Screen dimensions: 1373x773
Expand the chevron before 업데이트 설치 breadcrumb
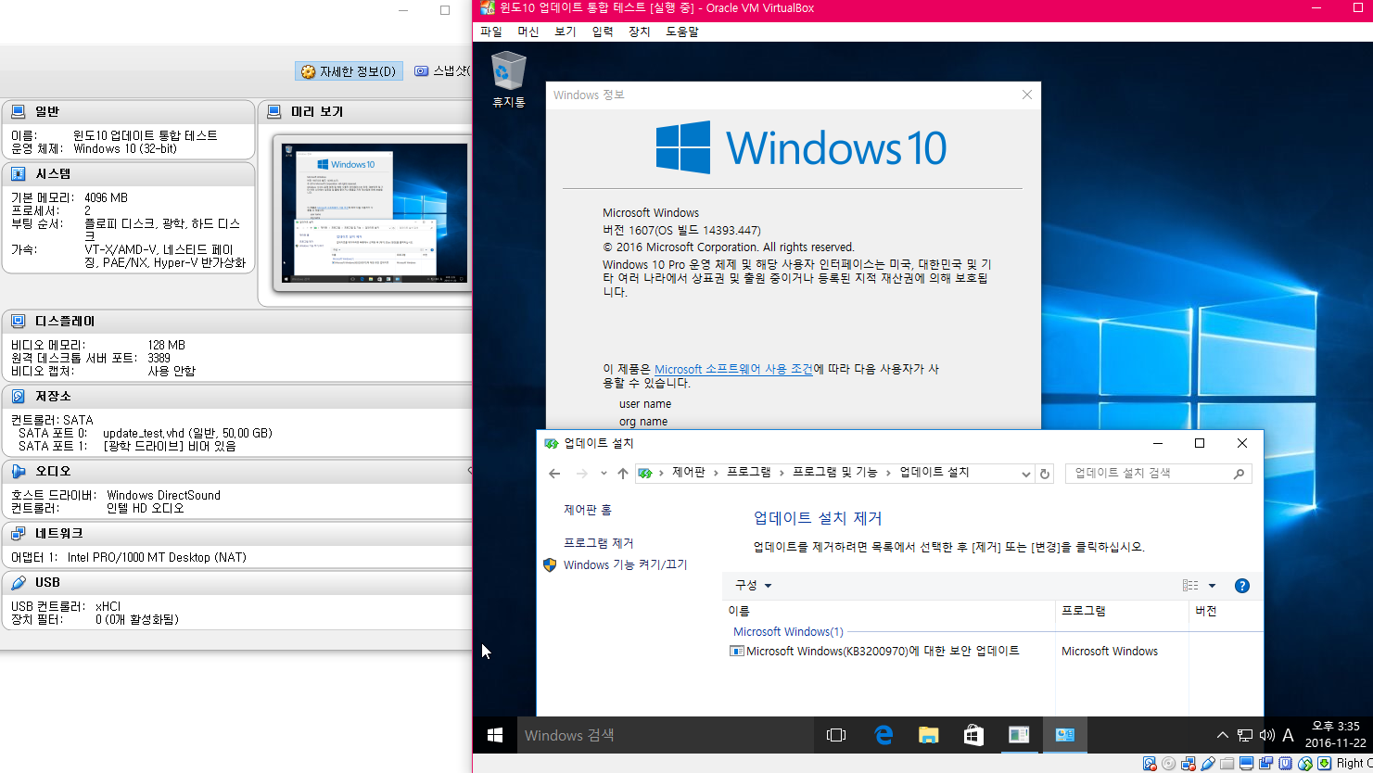(888, 473)
